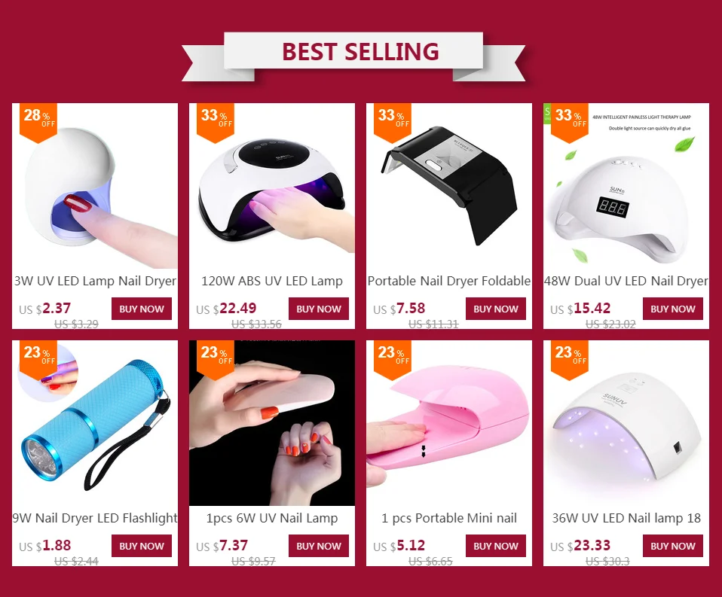Click BUY NOW for Portable Nail Dryer Foldable

point(496,309)
